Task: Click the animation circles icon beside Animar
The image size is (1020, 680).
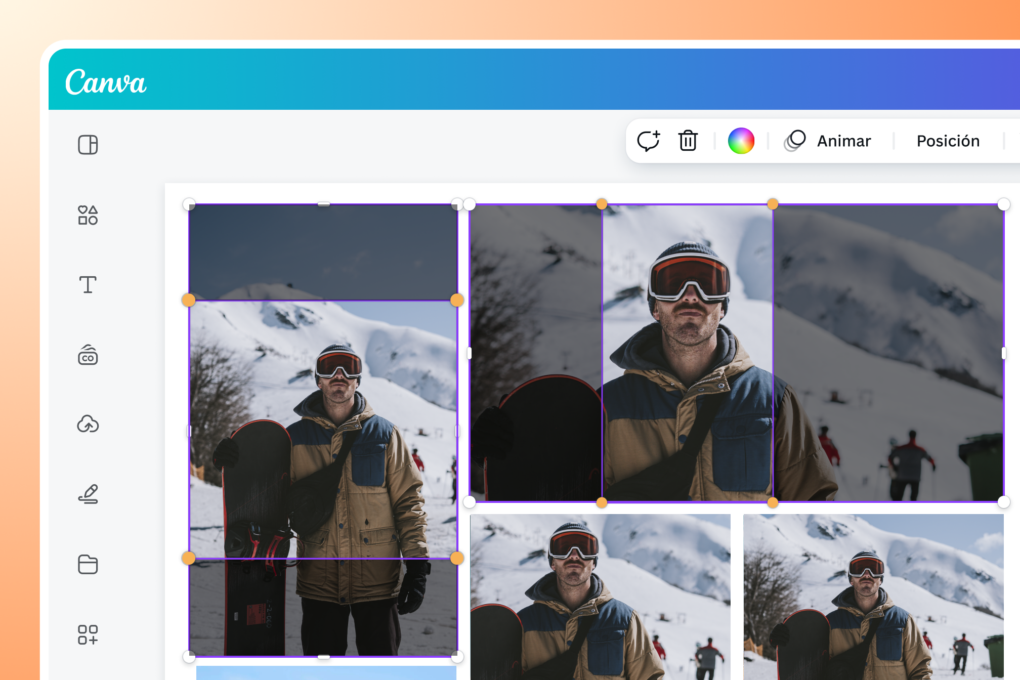Action: 795,141
